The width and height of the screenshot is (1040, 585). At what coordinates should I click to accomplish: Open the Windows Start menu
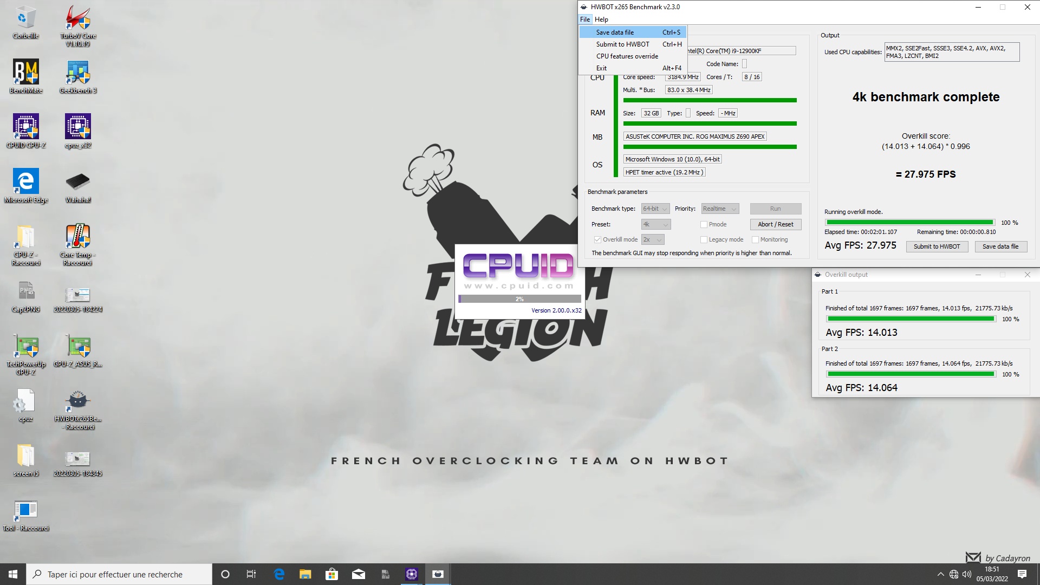[13, 574]
